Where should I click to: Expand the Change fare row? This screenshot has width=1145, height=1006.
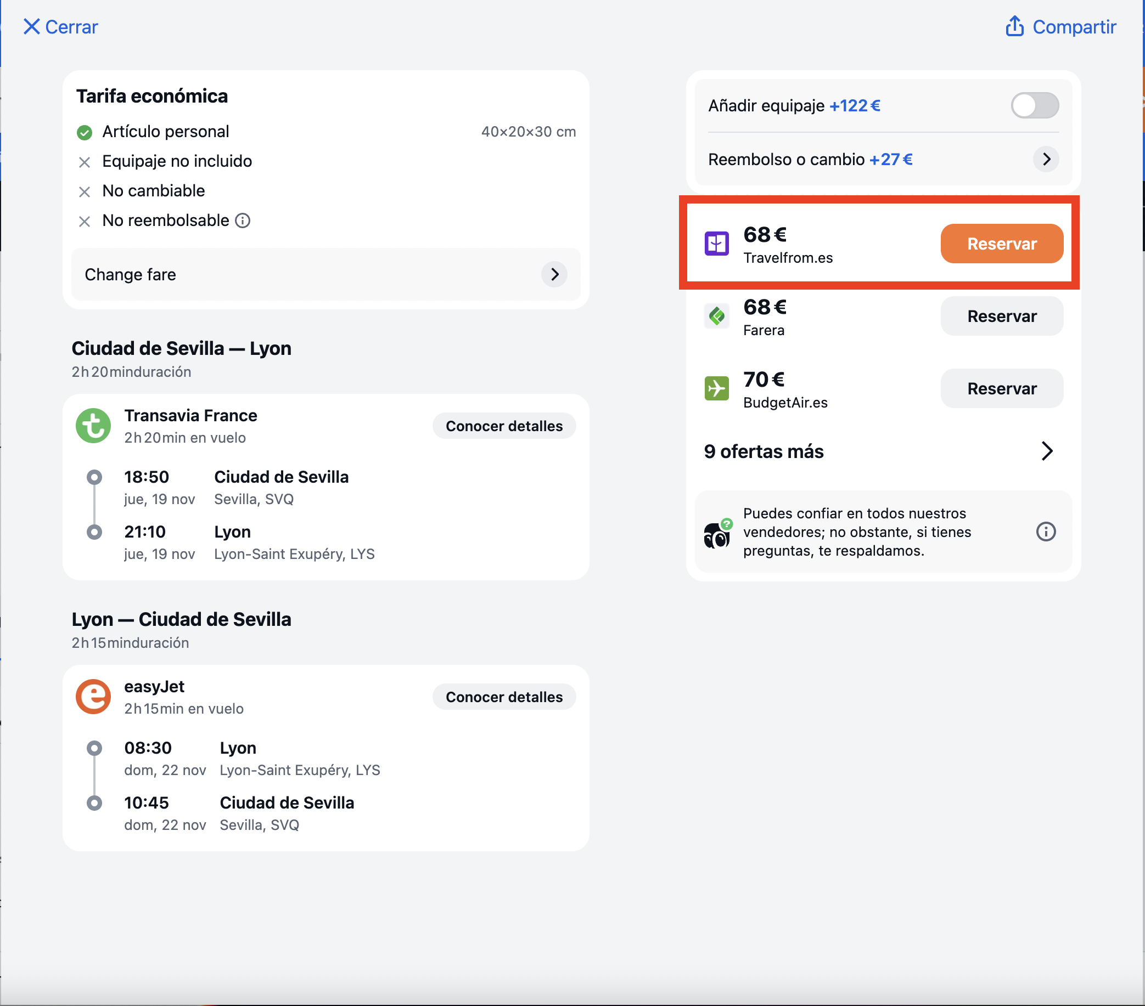(x=325, y=274)
